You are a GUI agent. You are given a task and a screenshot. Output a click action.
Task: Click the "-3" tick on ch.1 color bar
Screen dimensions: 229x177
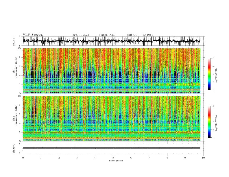pos(213,58)
